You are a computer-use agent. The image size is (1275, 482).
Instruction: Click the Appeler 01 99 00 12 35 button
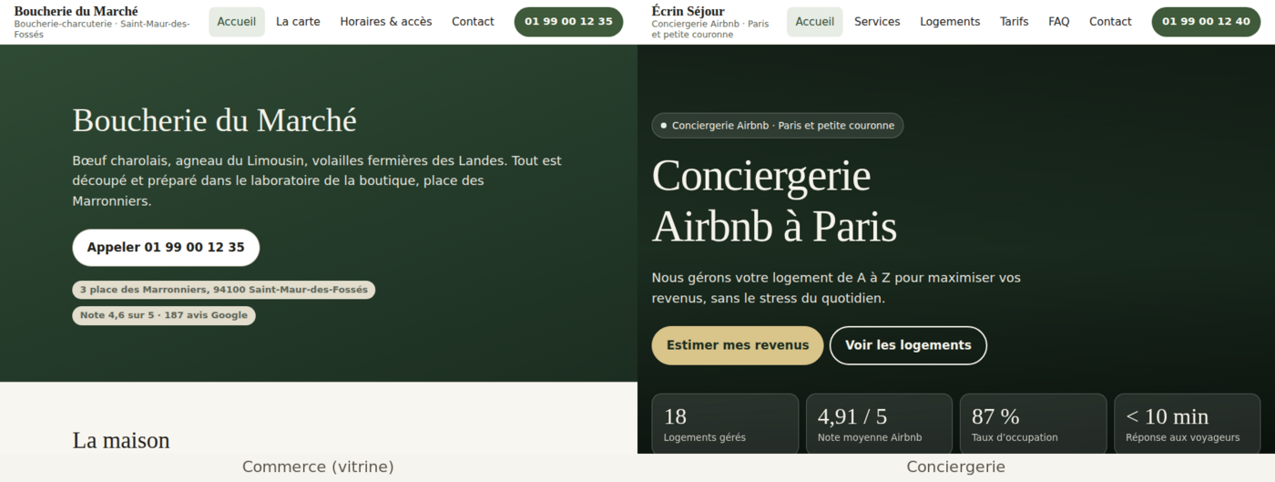tap(166, 248)
